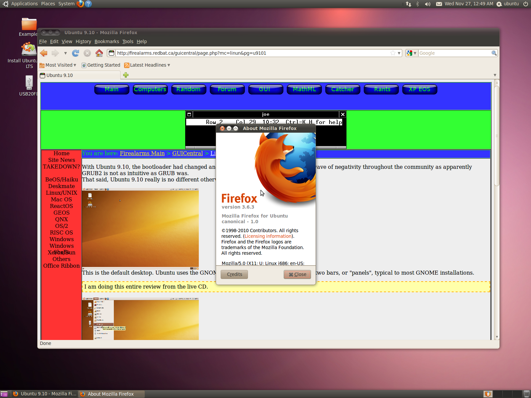Click the Bluetooth indicator icon
531x398 pixels.
417,4
